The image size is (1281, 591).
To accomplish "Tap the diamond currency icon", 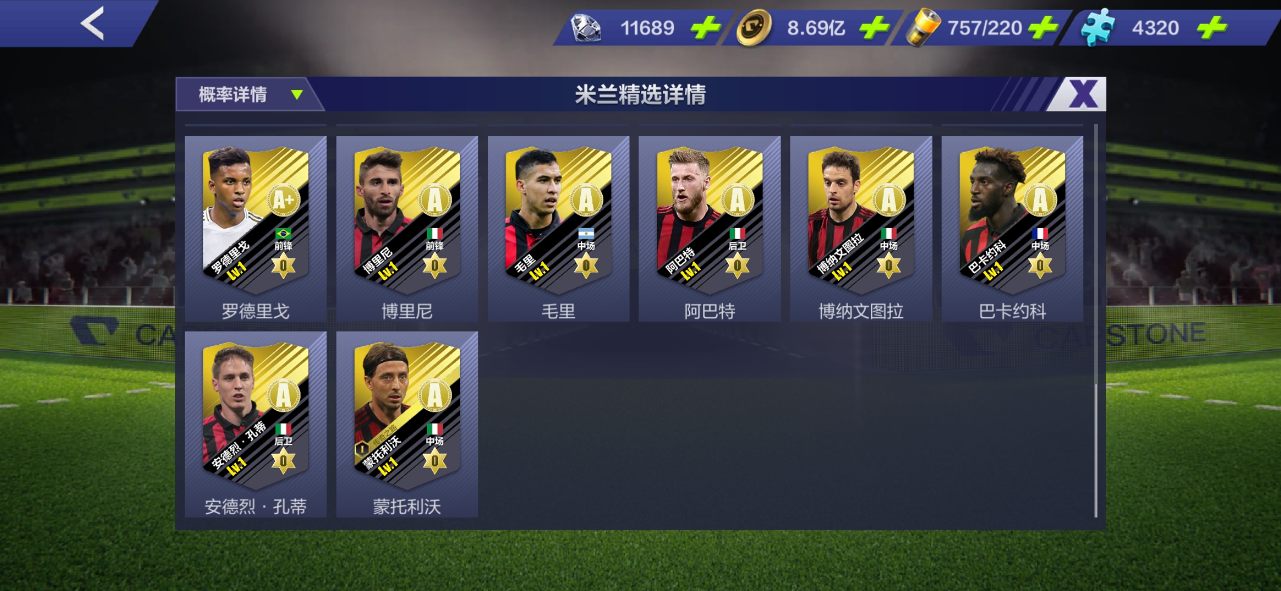I will coord(585,27).
